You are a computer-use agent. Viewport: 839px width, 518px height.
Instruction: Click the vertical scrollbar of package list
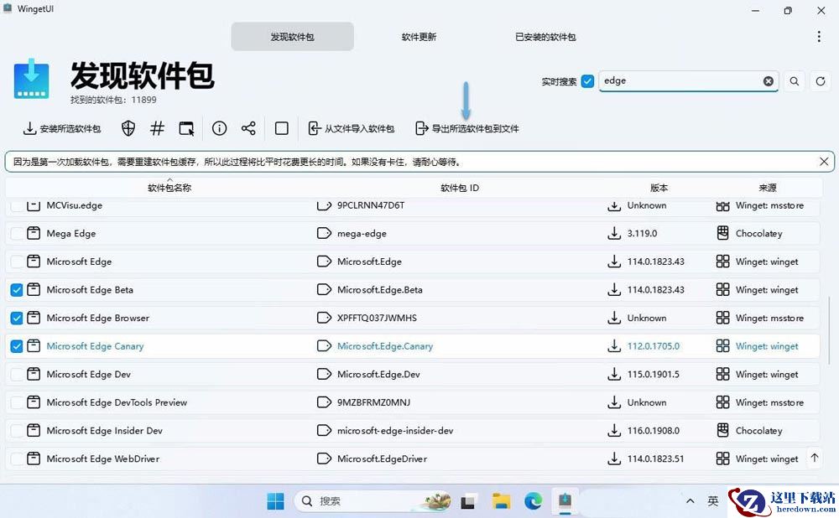tap(830, 330)
